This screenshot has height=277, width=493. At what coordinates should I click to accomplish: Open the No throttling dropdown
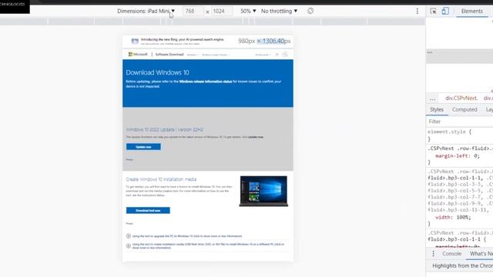point(279,11)
